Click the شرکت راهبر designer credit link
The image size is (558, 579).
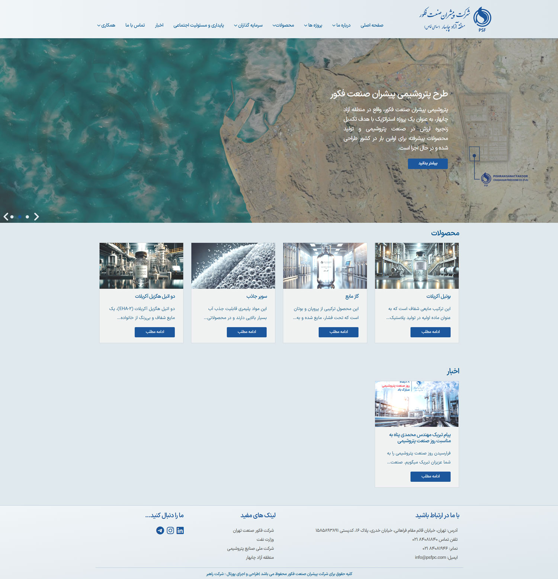[x=215, y=574]
